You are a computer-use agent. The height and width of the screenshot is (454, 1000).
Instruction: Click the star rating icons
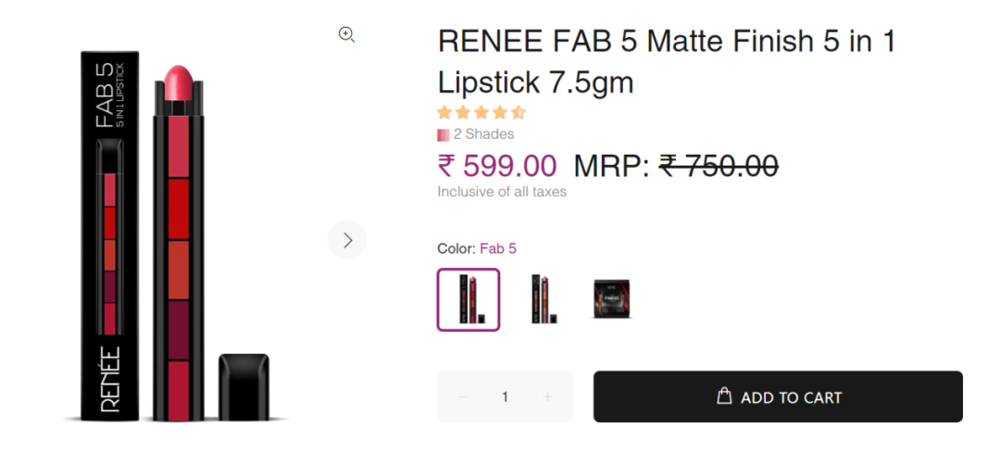point(481,113)
